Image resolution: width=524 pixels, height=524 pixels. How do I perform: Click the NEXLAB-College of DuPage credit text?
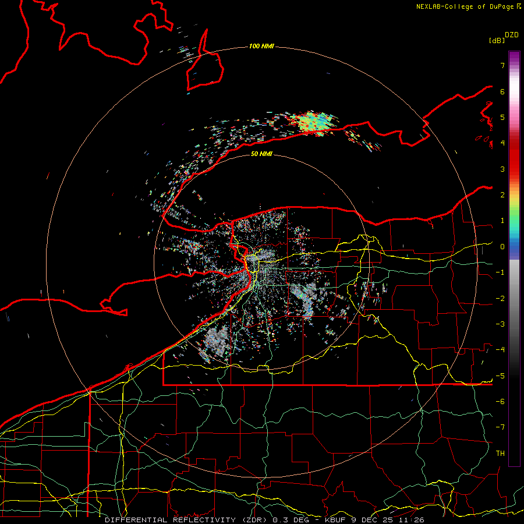[x=465, y=6]
